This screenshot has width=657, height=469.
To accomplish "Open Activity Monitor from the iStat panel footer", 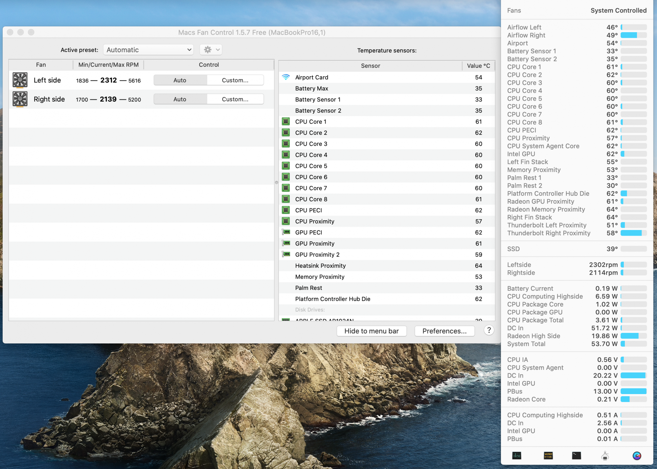I will 517,456.
